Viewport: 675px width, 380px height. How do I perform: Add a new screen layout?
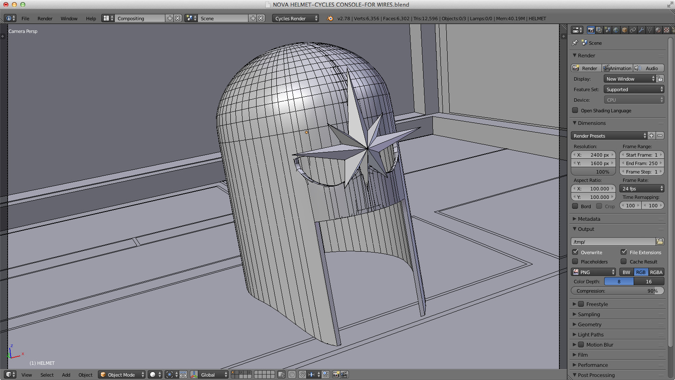click(x=170, y=18)
